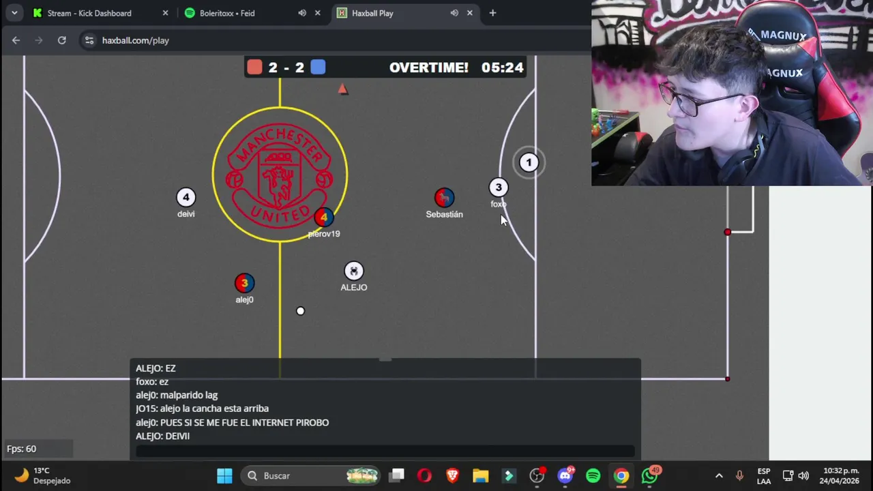Open the volume tray icon

803,476
